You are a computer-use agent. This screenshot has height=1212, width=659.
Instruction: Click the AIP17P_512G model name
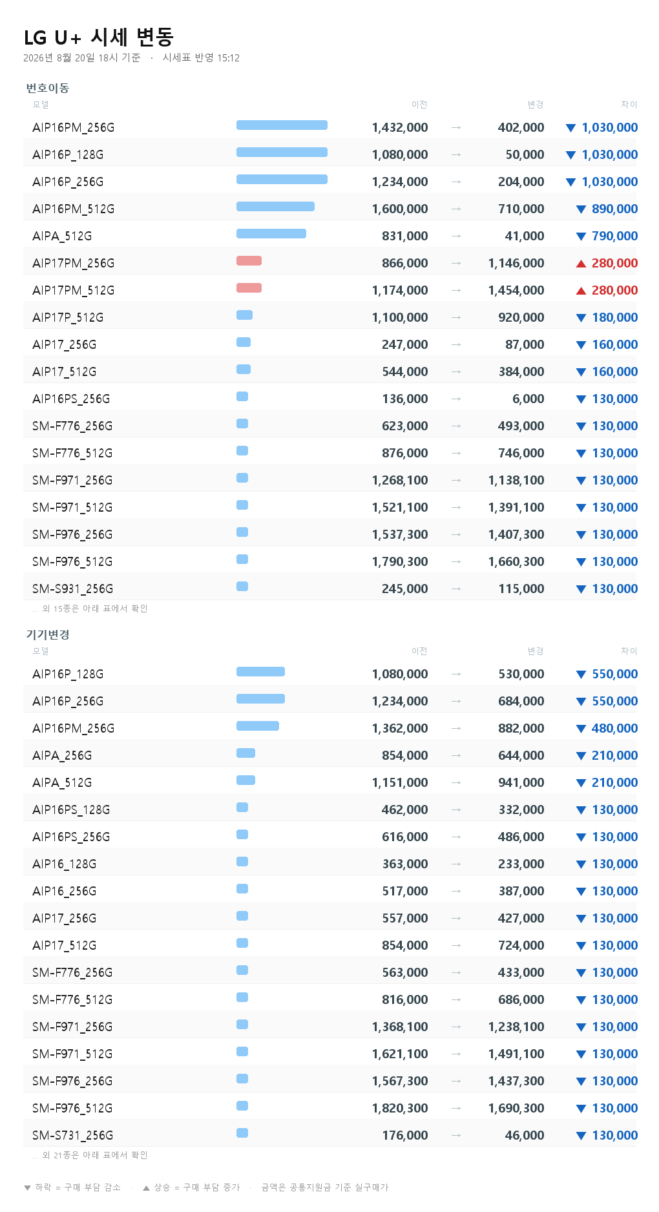click(68, 318)
